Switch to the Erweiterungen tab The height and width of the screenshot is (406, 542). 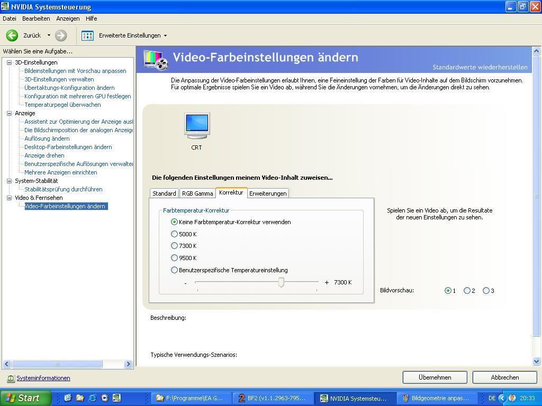pos(268,193)
